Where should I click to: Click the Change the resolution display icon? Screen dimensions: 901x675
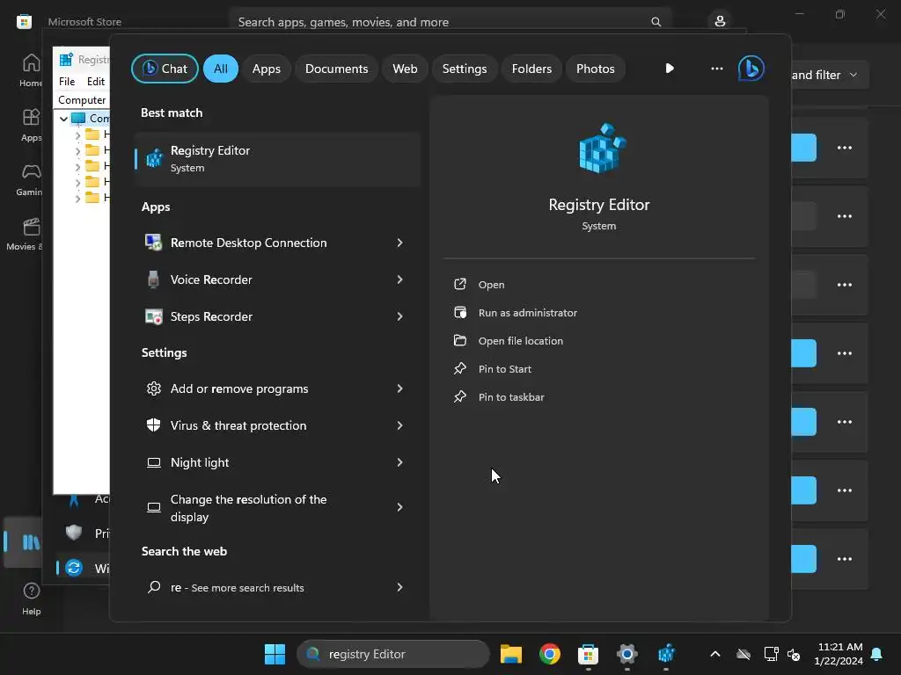[153, 507]
